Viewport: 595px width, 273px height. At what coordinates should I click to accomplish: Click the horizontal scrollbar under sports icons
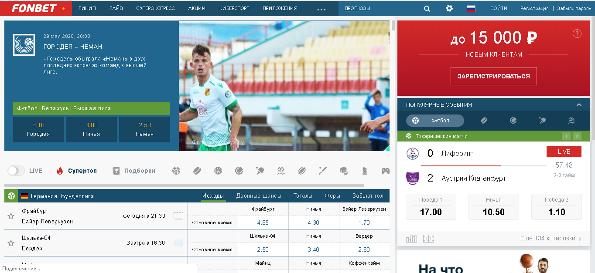point(184,185)
